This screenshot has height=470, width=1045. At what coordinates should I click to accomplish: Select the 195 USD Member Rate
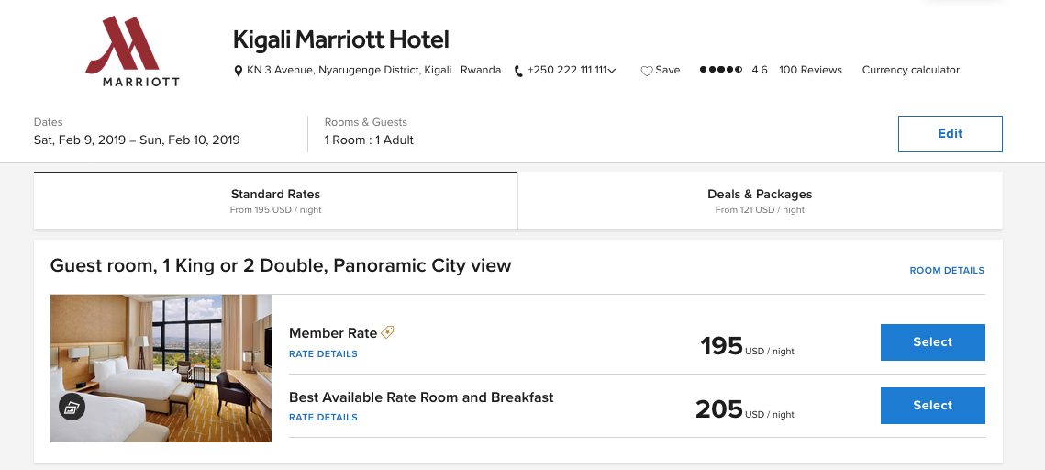coord(932,342)
